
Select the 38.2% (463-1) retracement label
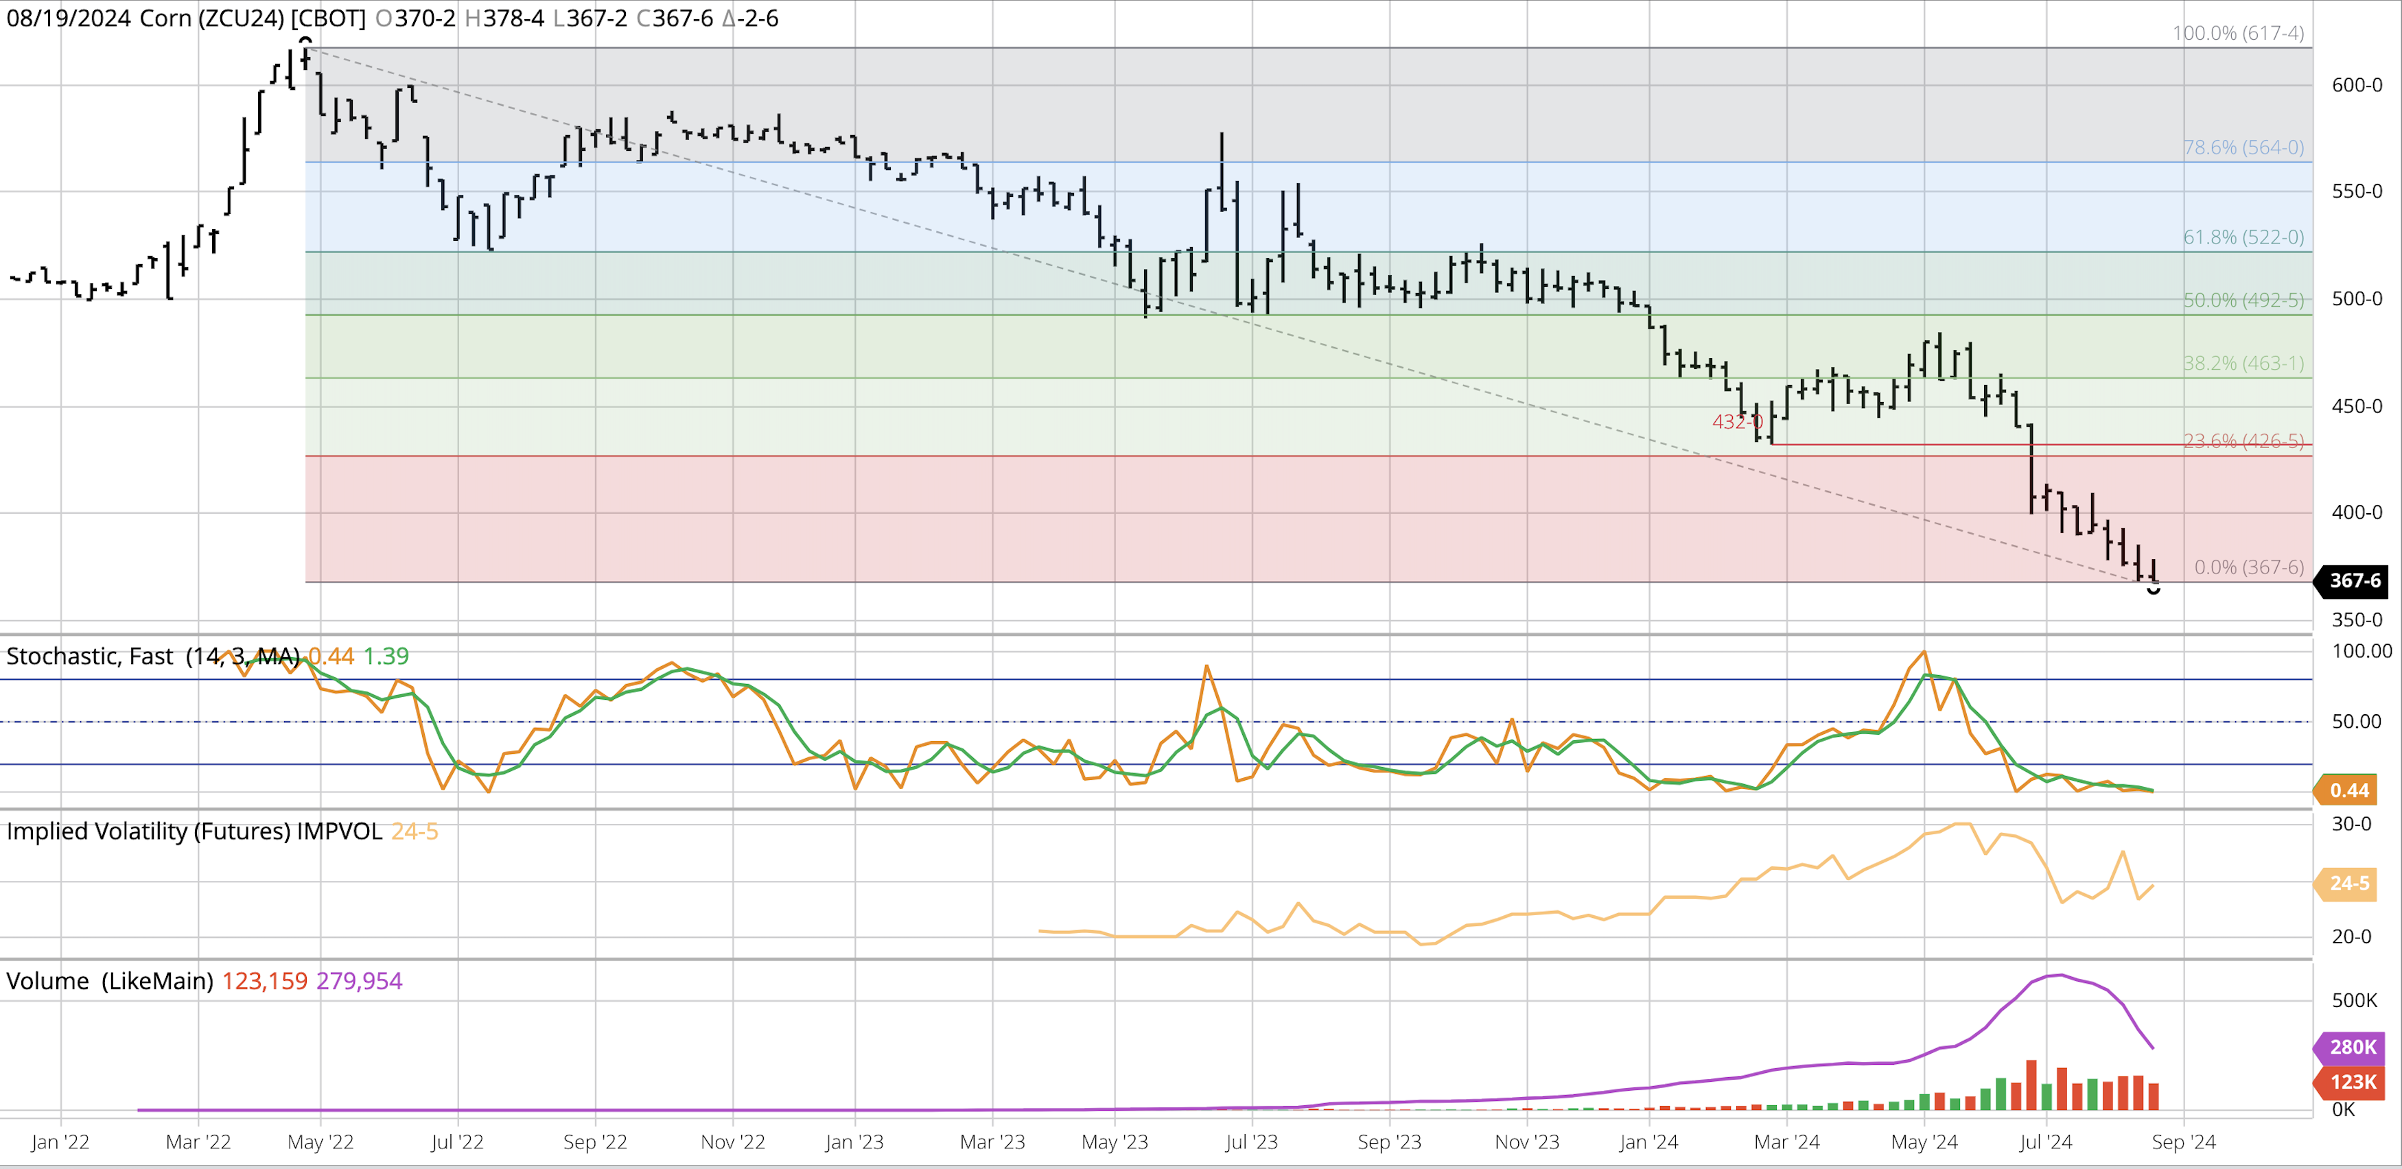pyautogui.click(x=2243, y=364)
